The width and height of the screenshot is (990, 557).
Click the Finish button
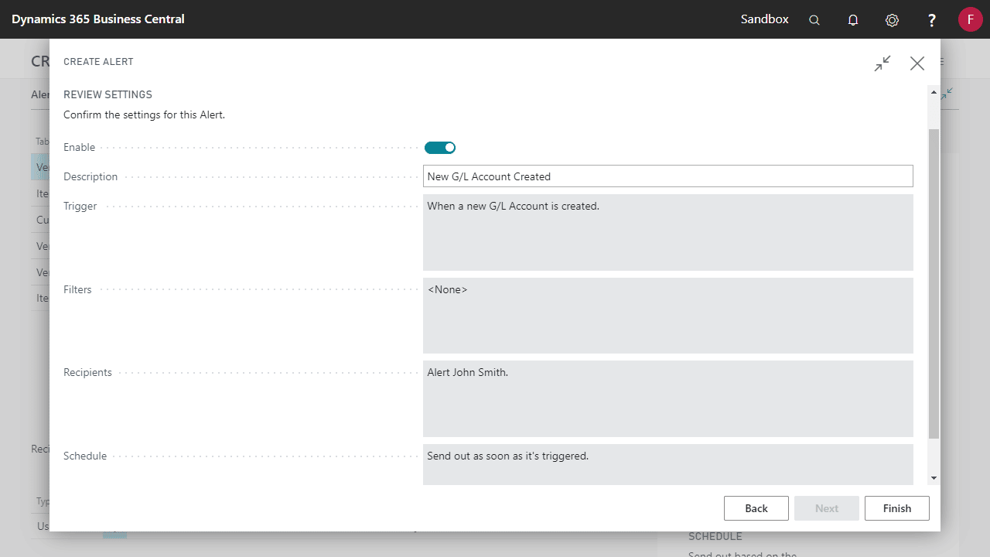(897, 508)
